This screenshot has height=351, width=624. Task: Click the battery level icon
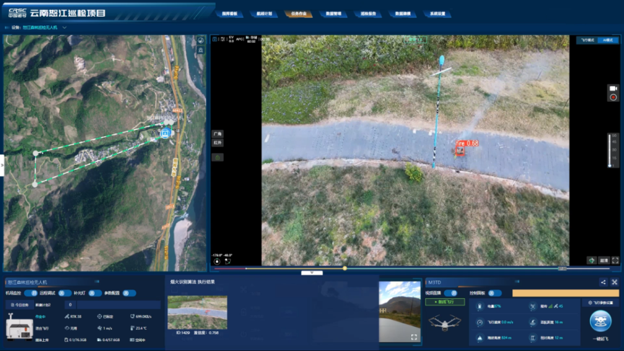[x=480, y=306]
